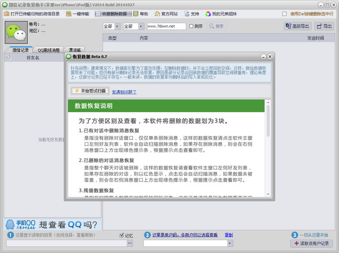Visit 官方网站 from the toolbar

pyautogui.click(x=166, y=14)
